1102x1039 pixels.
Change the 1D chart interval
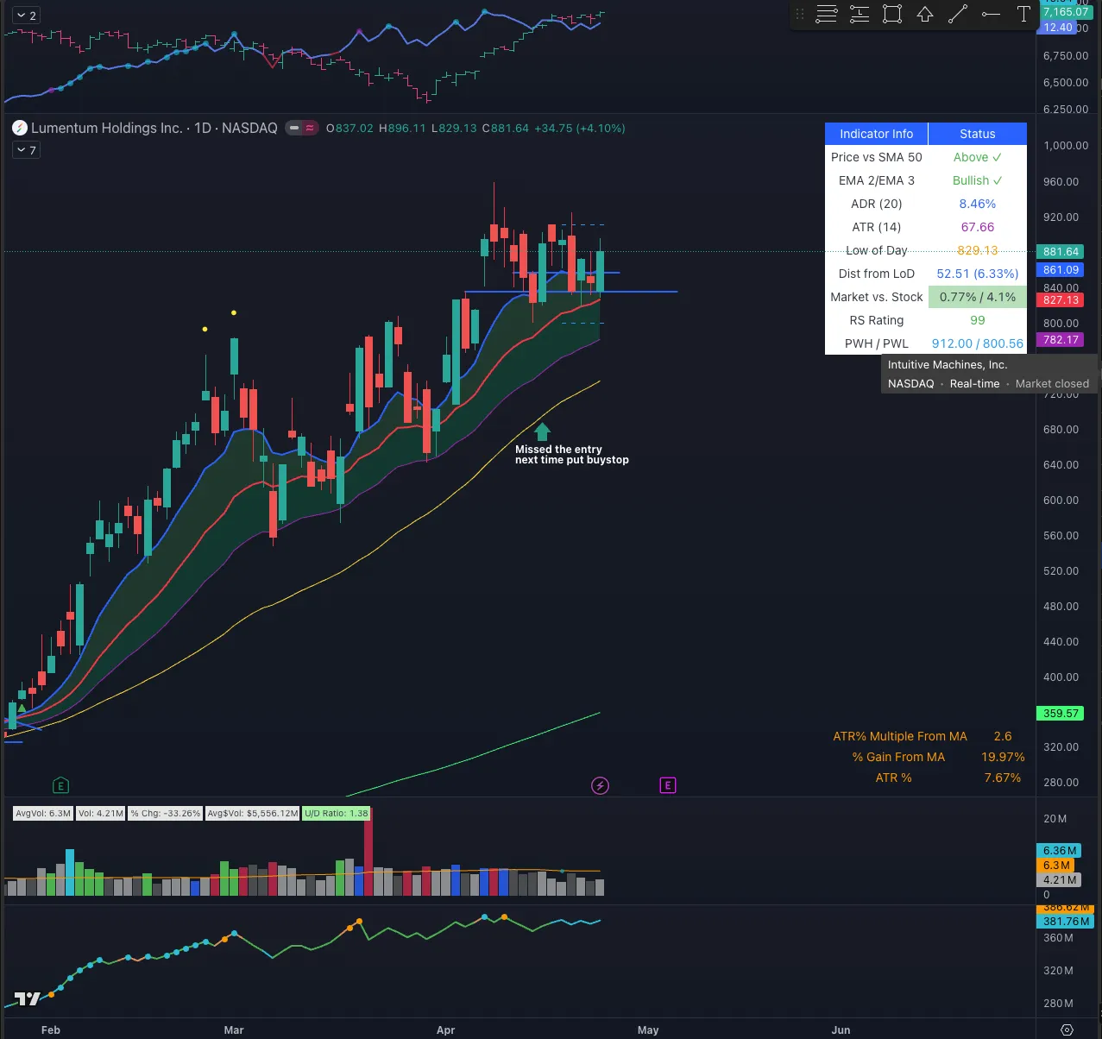(203, 129)
